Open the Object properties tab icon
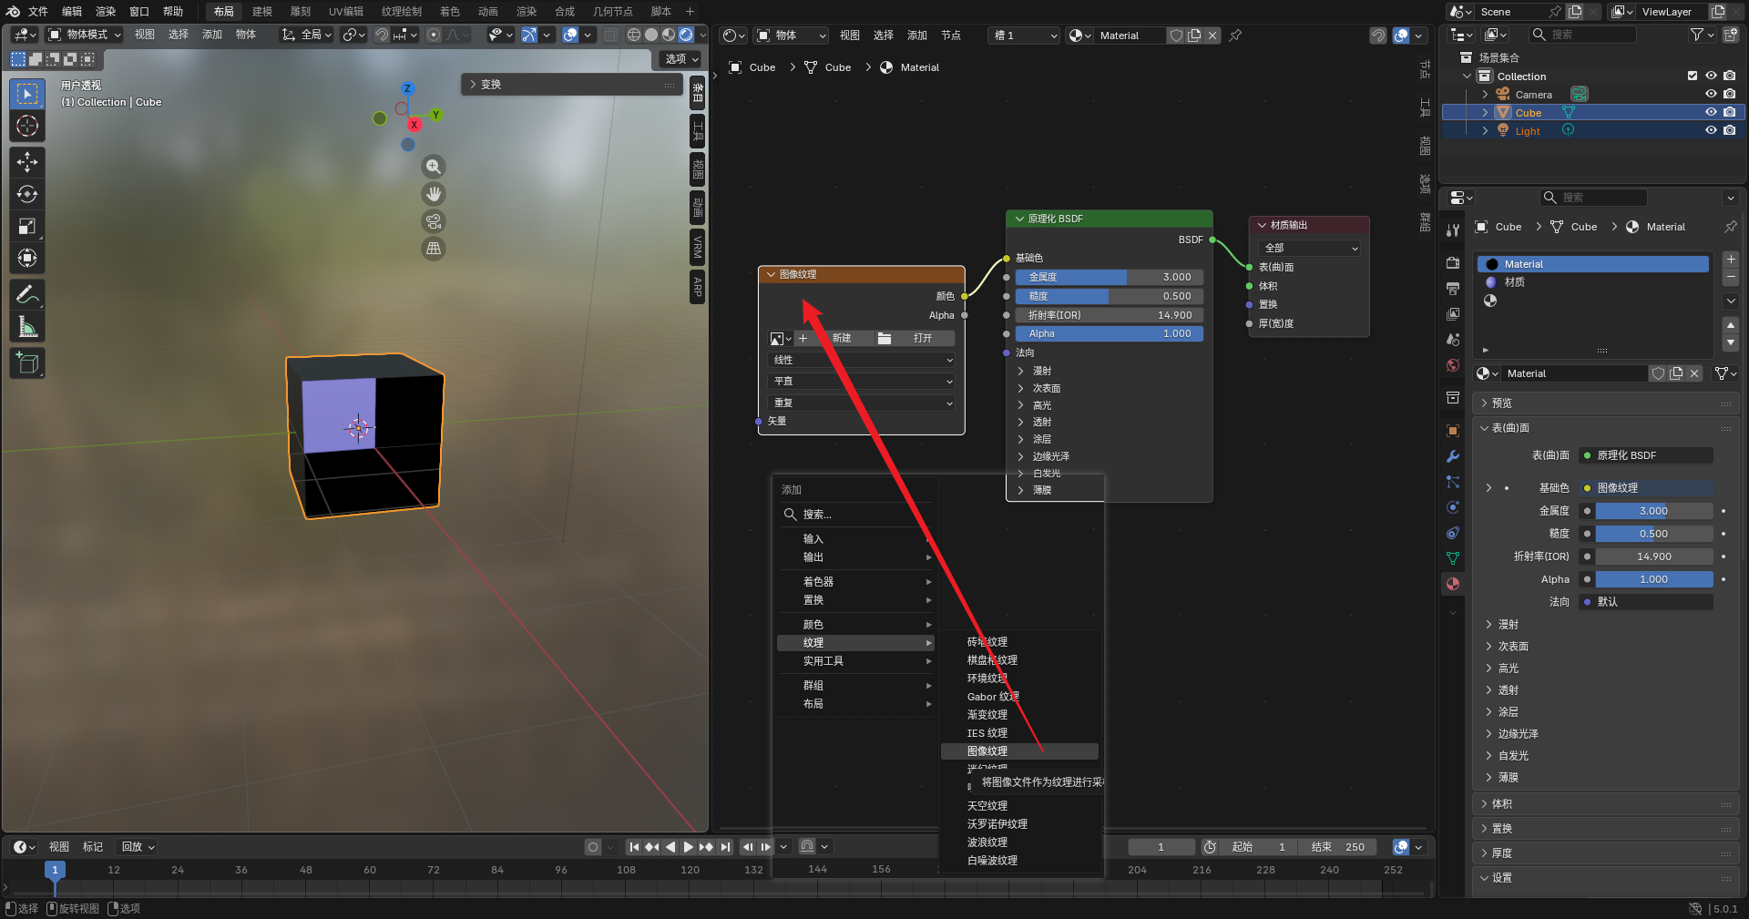 tap(1453, 431)
